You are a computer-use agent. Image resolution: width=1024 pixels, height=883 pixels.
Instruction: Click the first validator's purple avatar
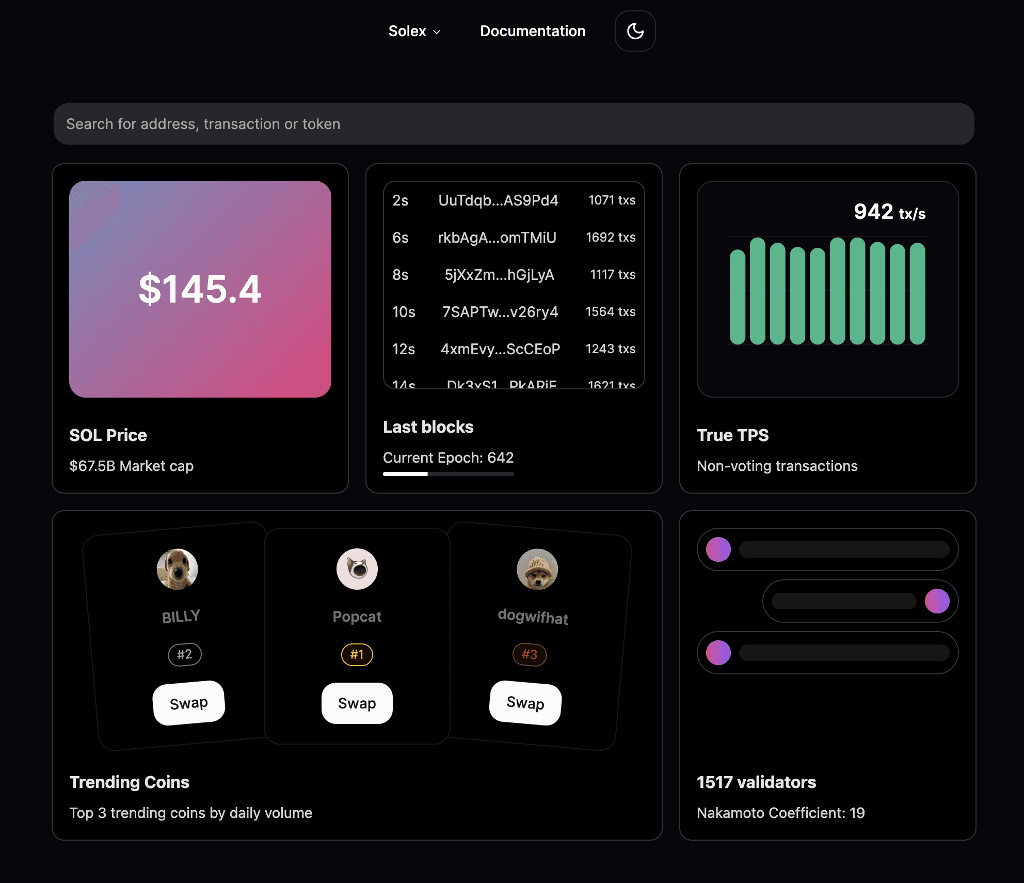pos(718,549)
